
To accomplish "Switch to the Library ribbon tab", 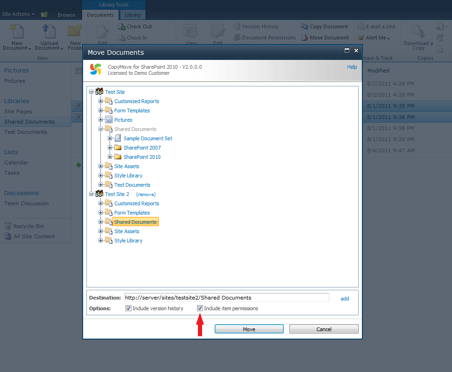I will [133, 15].
